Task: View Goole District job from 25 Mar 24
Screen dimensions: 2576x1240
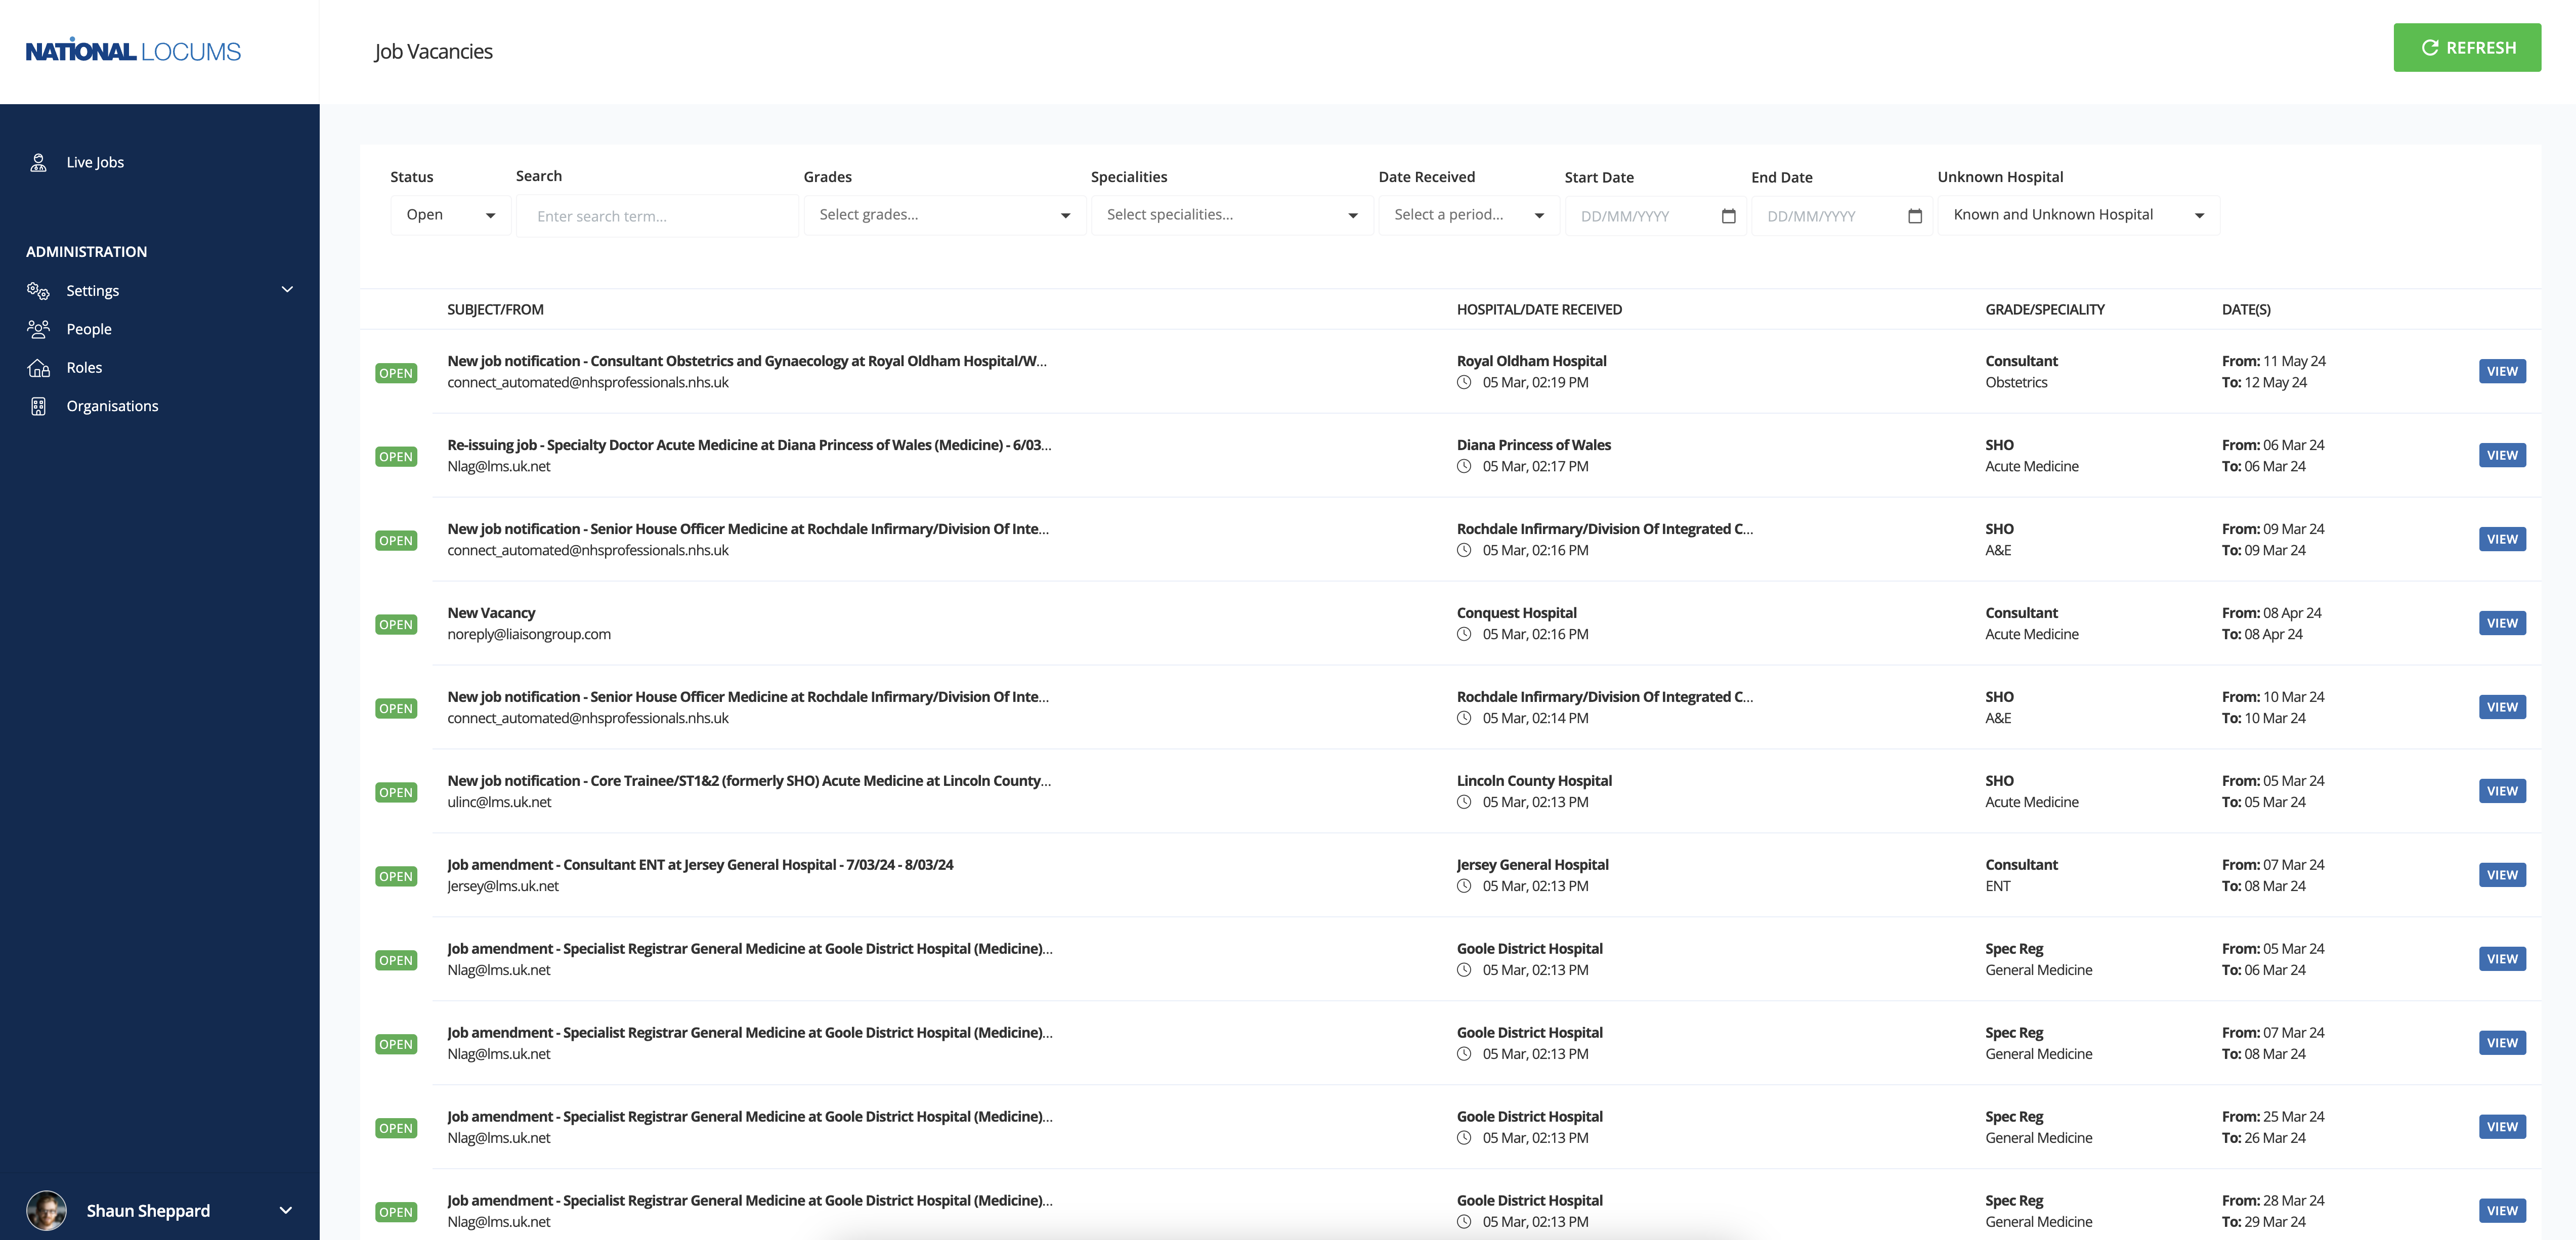Action: 2502,1127
